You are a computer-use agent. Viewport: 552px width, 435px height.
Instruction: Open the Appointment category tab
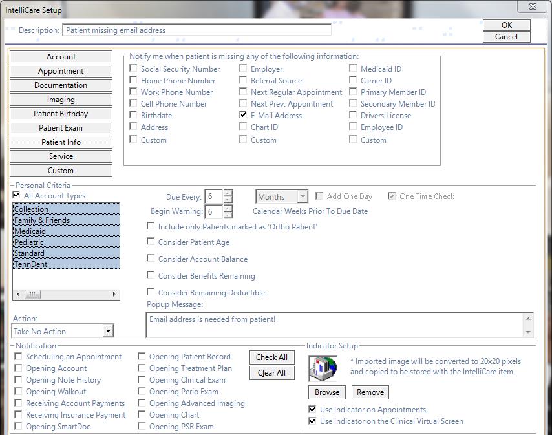[61, 71]
